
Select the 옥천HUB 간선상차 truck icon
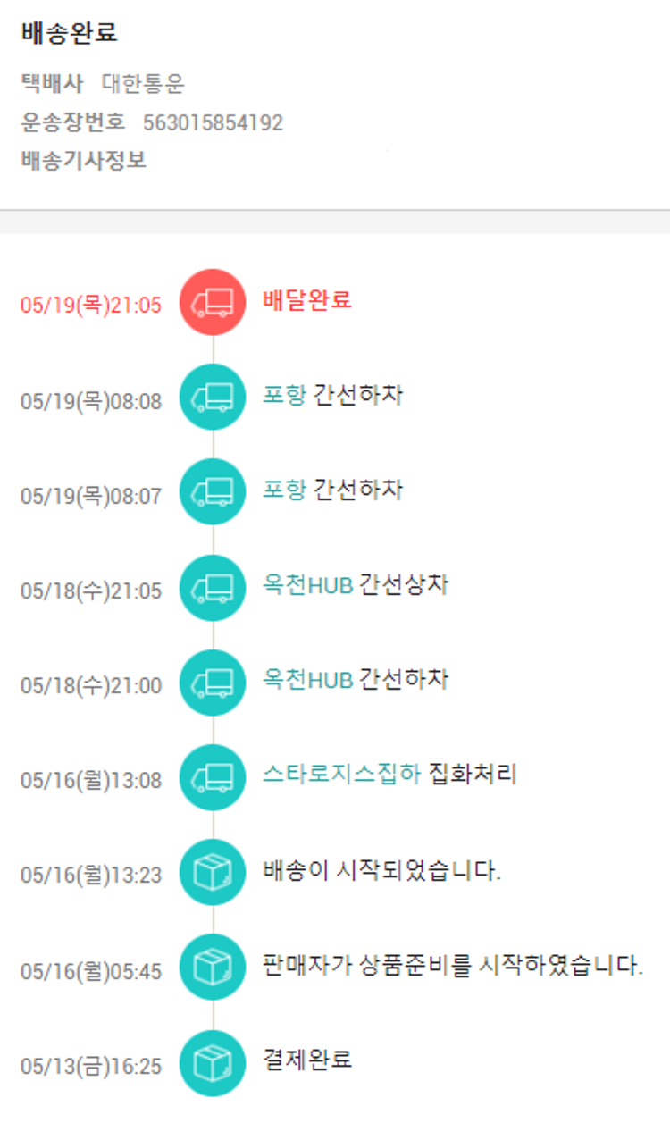pyautogui.click(x=213, y=588)
